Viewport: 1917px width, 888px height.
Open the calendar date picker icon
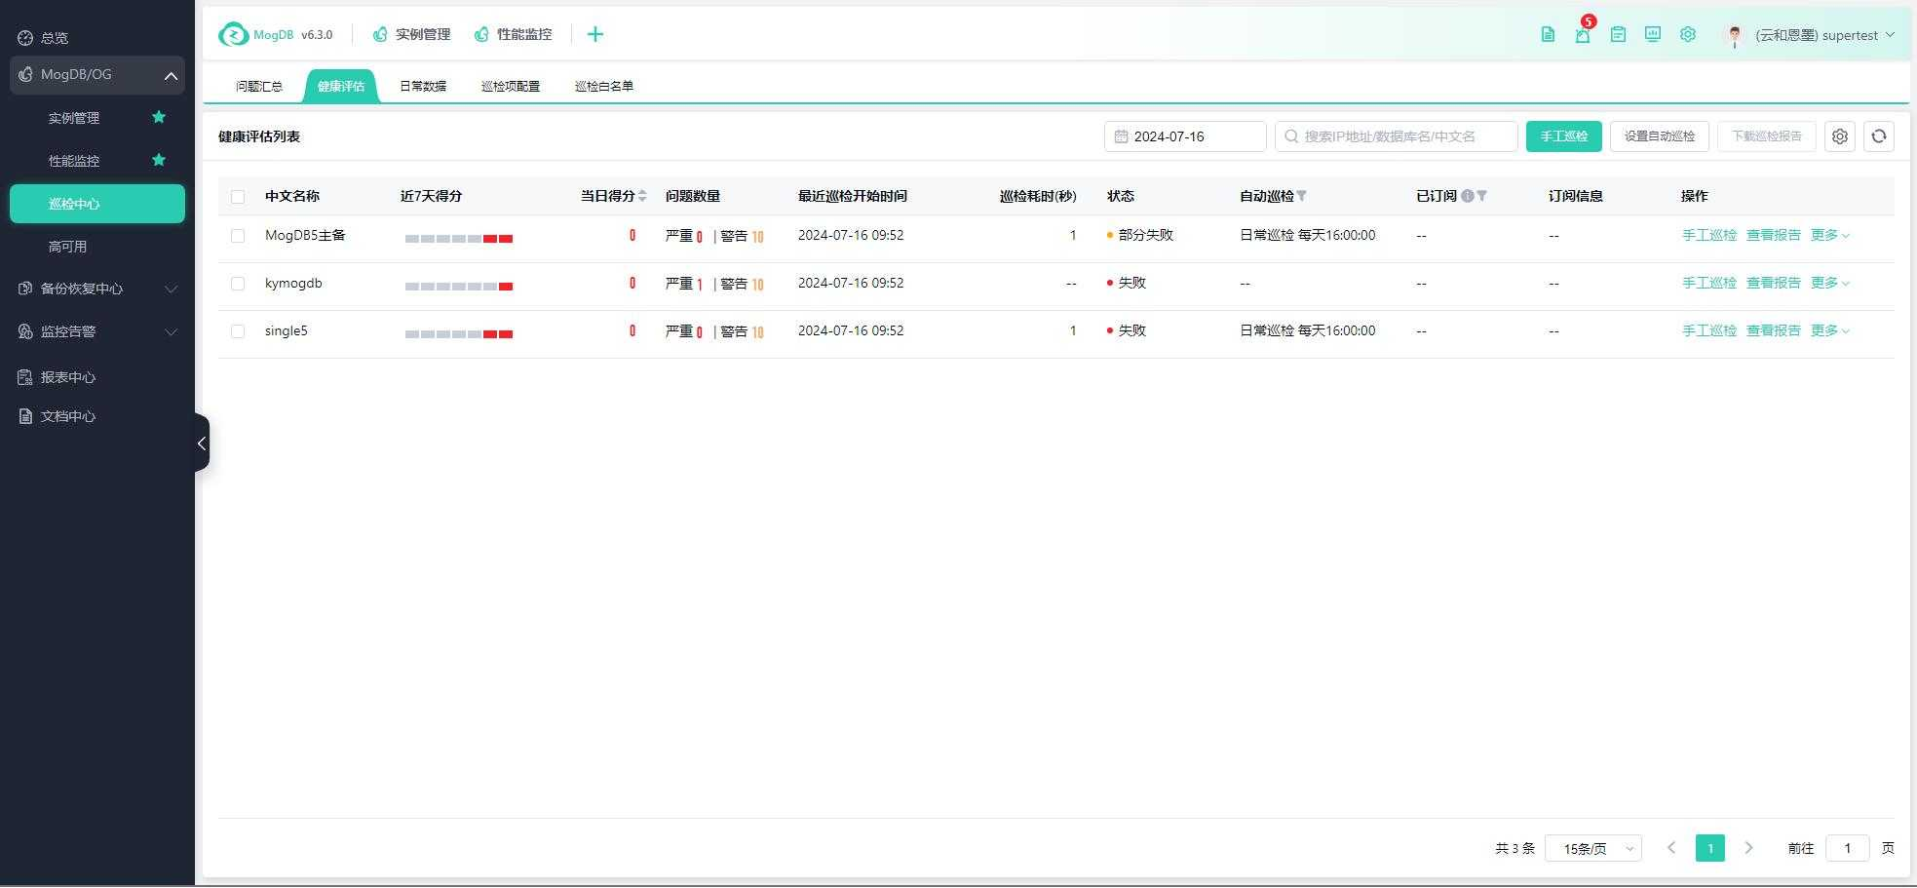click(x=1121, y=136)
